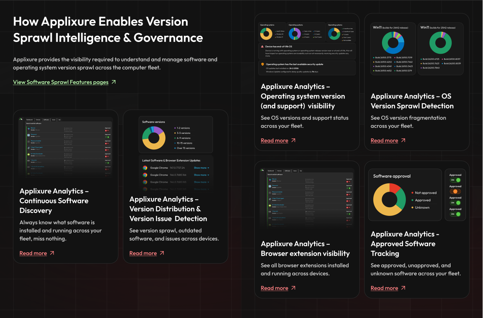Toggle the last Approved ON switch in the list

(x=455, y=214)
